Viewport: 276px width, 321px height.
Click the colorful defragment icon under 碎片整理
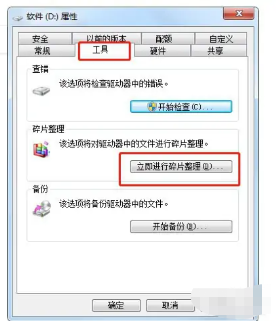(x=42, y=149)
